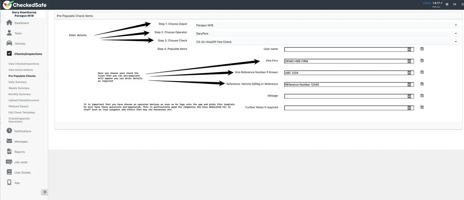Screen dimensions: 464x200
Task: Click the ellipsis button in Hire Reference field
Action: tap(409, 73)
